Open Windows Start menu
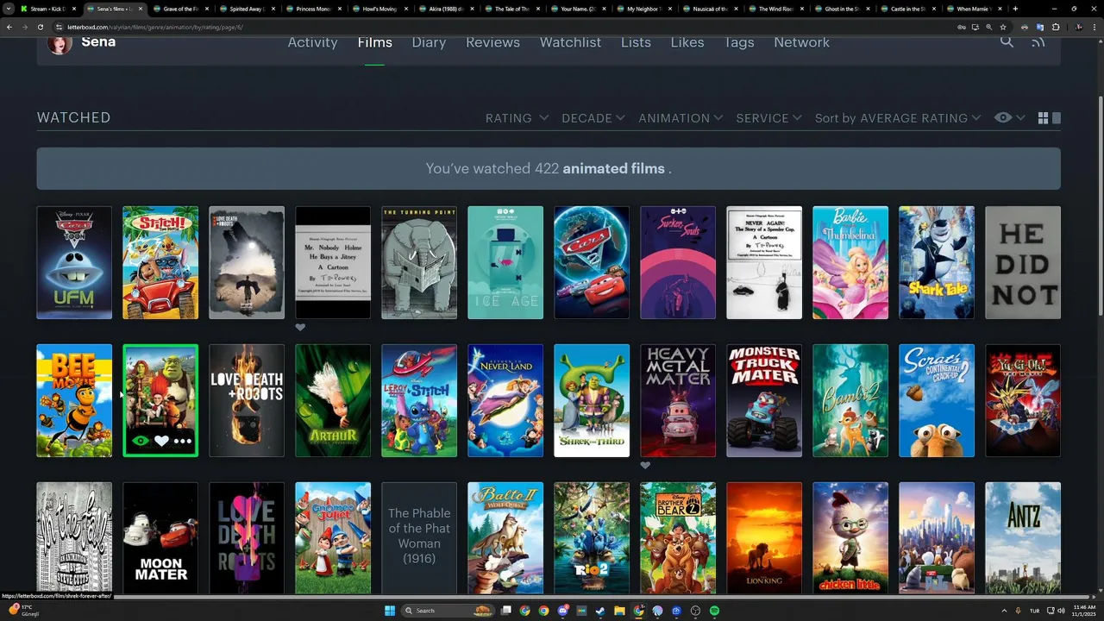 point(390,611)
